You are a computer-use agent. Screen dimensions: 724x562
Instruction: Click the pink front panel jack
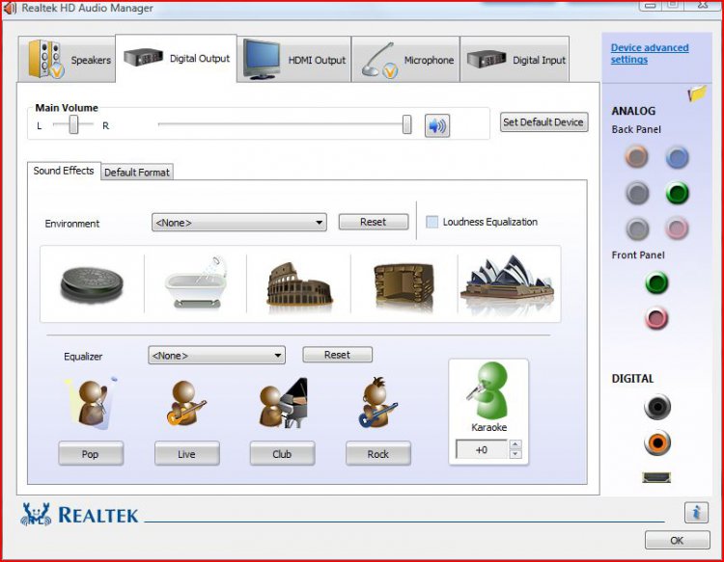click(x=656, y=318)
